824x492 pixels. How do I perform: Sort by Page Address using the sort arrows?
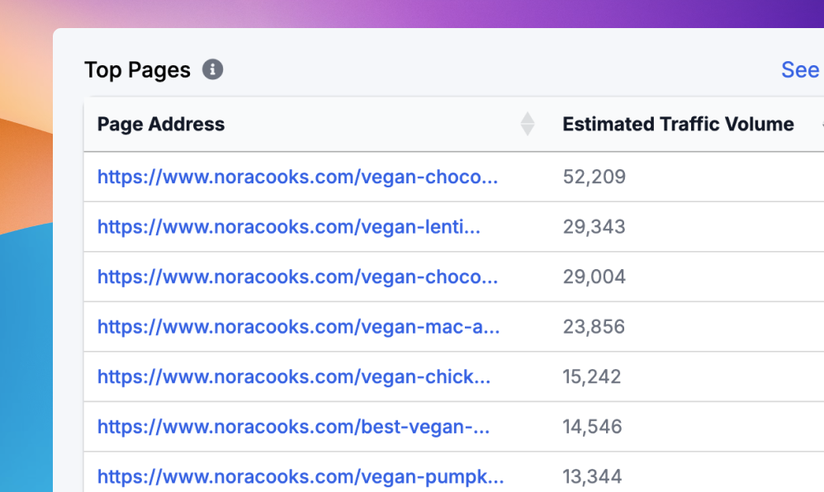click(x=528, y=125)
